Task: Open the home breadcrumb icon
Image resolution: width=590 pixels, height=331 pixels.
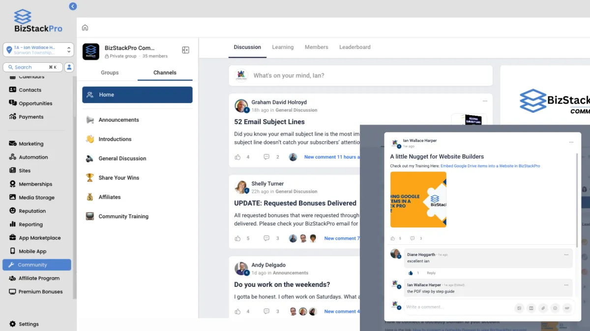Action: pos(85,28)
